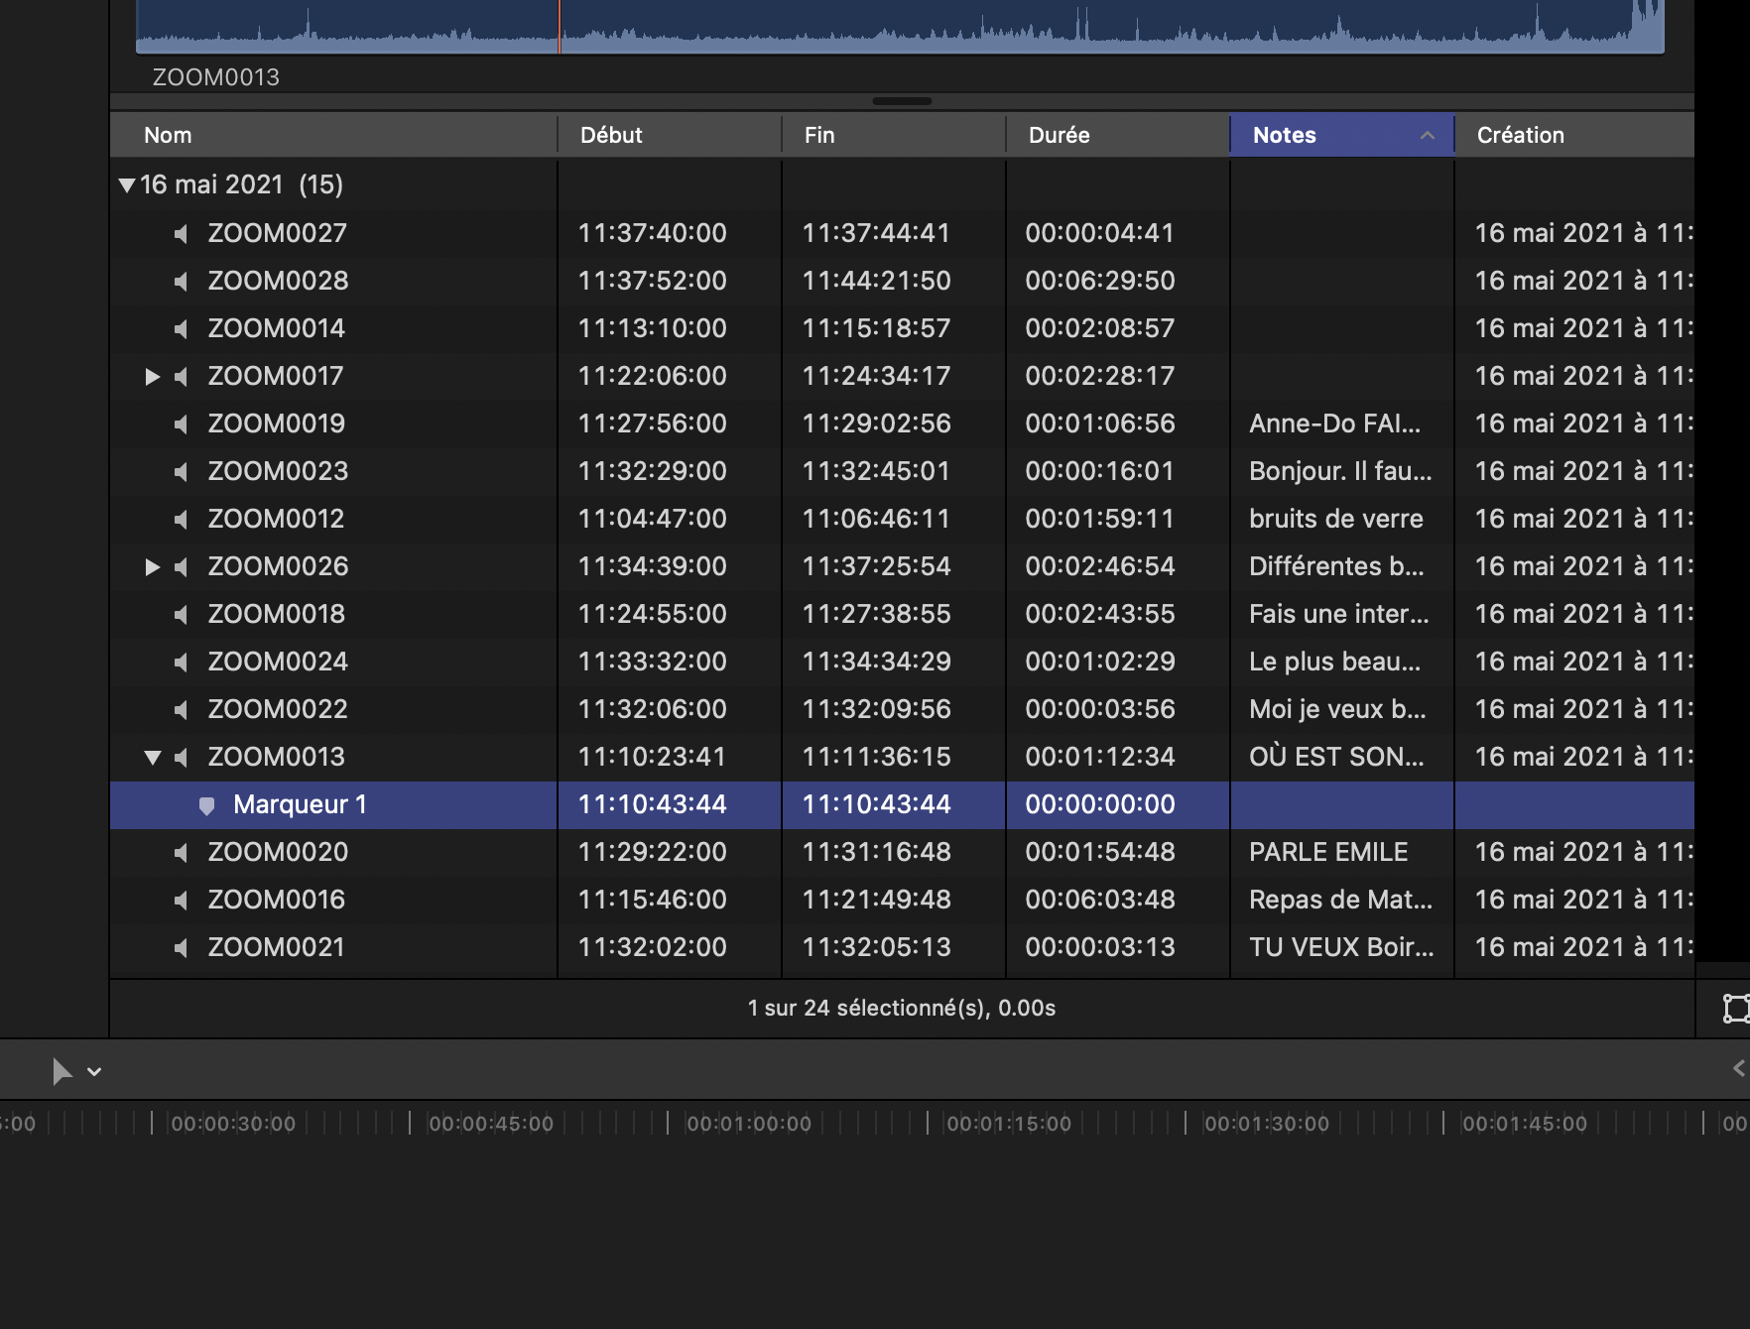Click the filmstrip/list divider handle
Screen dimensions: 1750x1329
(x=902, y=101)
